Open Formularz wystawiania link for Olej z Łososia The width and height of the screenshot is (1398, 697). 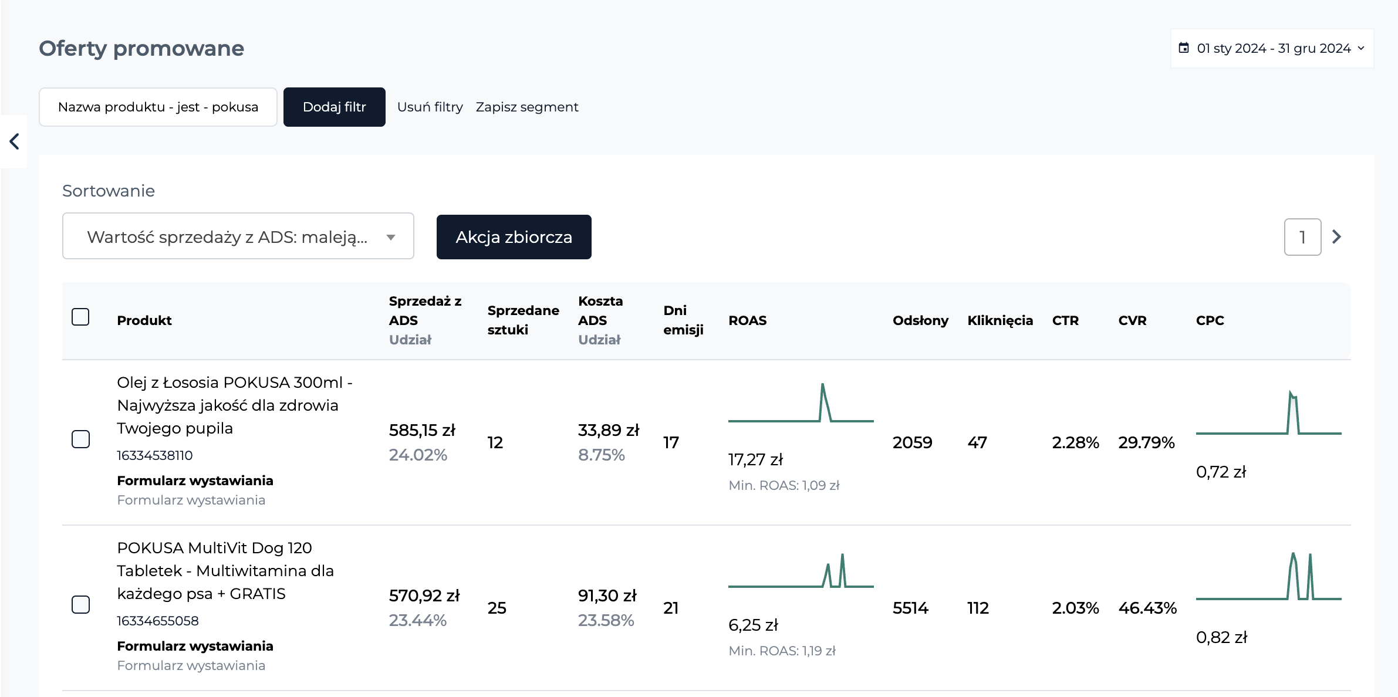(x=195, y=481)
